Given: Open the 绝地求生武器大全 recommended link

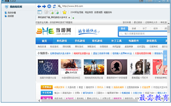Looking at the screenshot, I should click(x=82, y=53).
